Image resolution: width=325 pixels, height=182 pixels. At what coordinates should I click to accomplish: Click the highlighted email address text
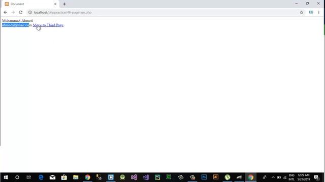click(16, 25)
